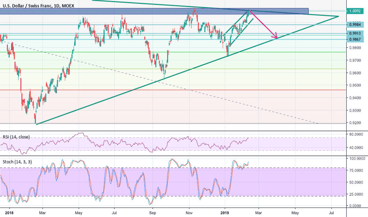The width and height of the screenshot is (368, 217).
Task: Click the 2019 label on the time axis
Action: pyautogui.click(x=225, y=213)
